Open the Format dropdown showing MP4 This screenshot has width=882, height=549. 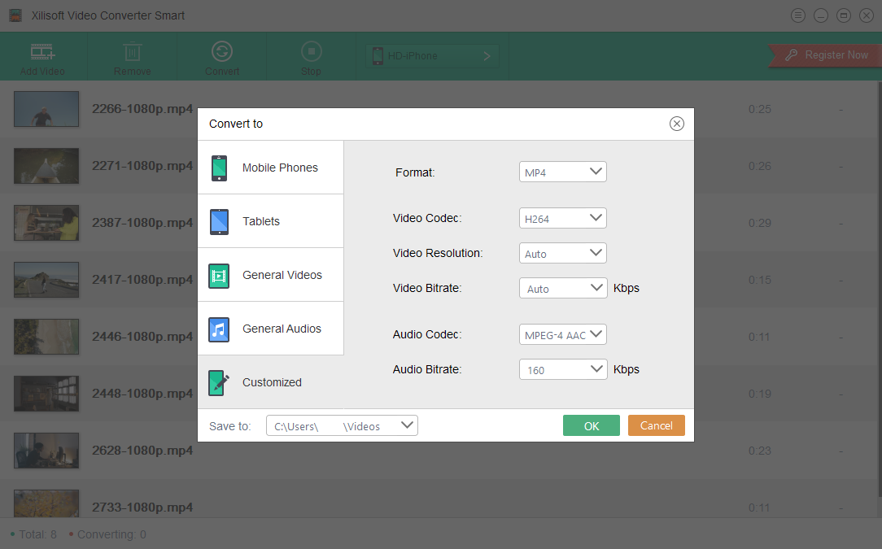pos(563,172)
